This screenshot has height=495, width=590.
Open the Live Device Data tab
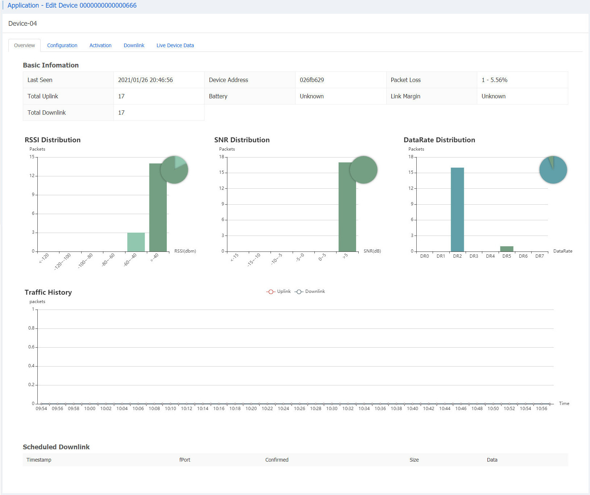point(175,45)
